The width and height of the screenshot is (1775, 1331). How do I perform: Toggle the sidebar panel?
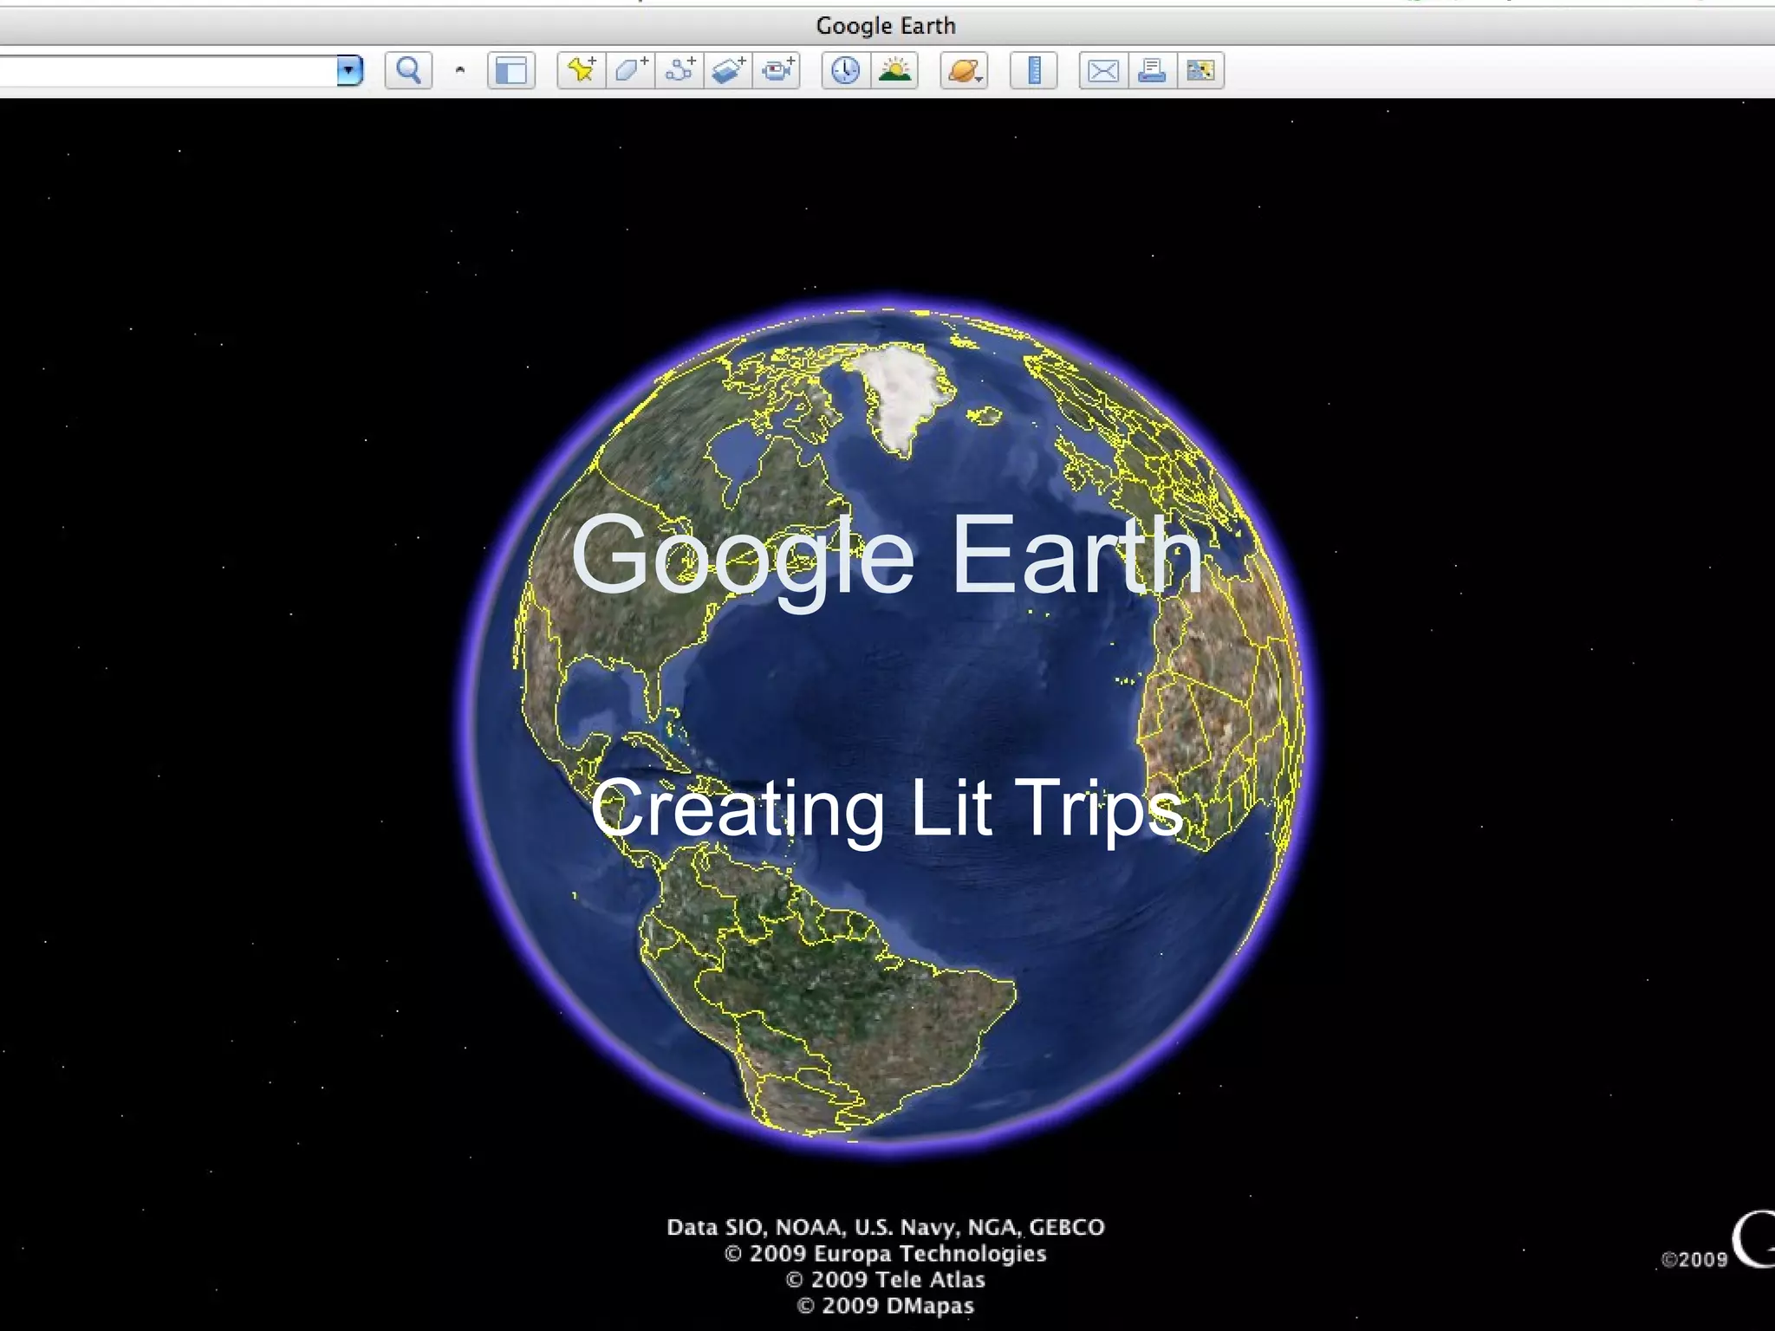coord(510,70)
